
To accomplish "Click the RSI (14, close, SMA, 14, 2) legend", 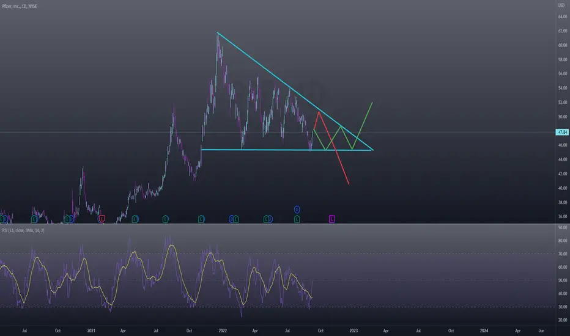I will [23, 230].
